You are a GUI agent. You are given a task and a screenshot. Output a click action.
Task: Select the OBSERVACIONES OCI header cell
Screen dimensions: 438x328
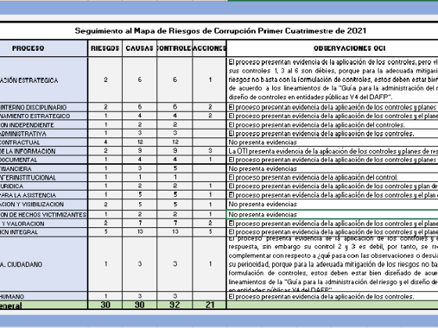coord(332,48)
